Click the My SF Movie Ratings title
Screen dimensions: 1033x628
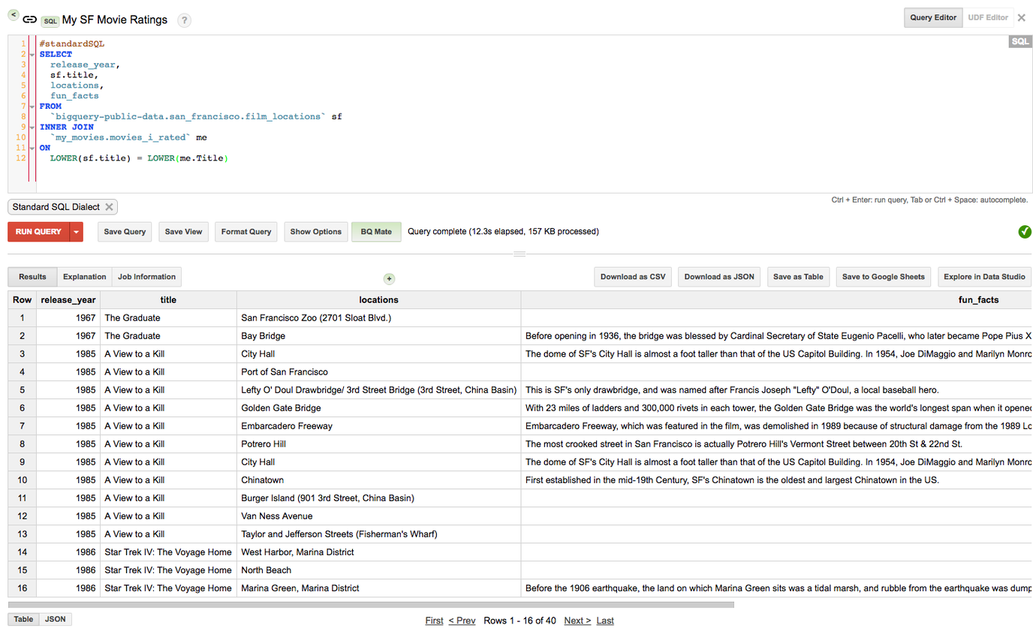click(115, 20)
